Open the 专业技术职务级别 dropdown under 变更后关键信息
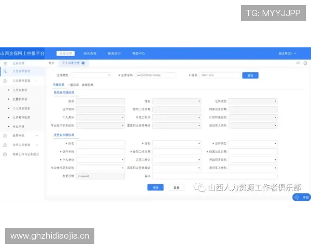 tap(101, 168)
